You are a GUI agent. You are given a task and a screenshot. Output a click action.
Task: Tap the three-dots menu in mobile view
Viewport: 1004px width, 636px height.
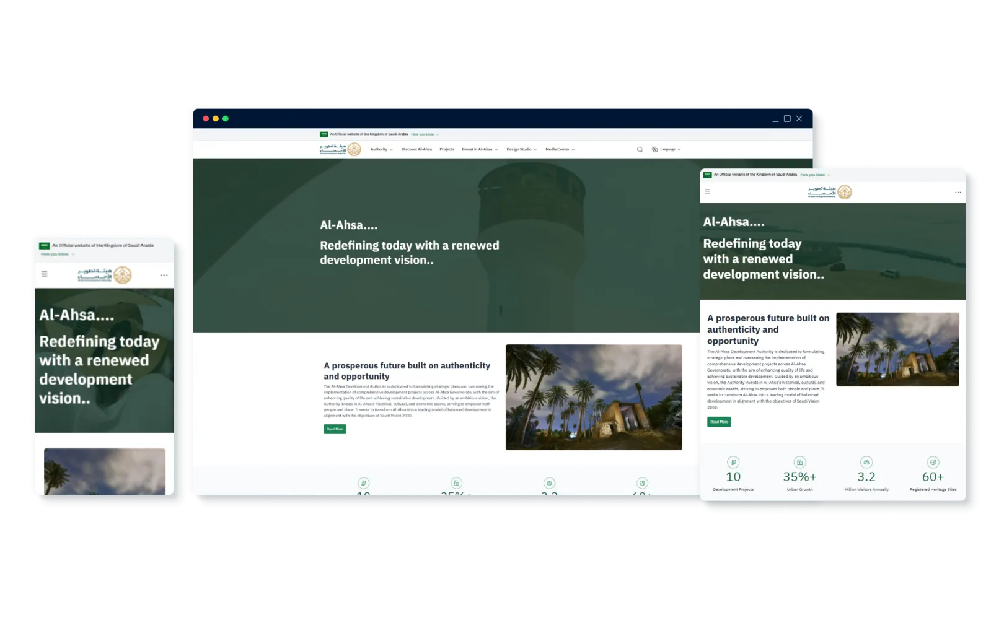[164, 275]
